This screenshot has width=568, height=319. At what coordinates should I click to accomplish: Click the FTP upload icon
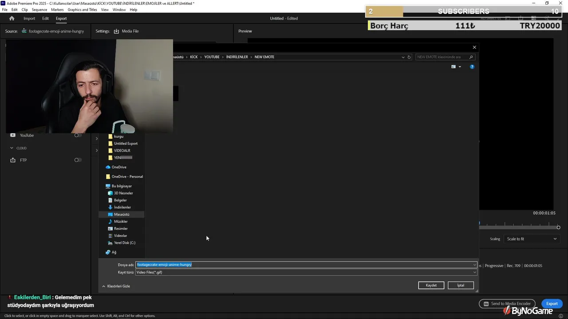click(x=13, y=160)
